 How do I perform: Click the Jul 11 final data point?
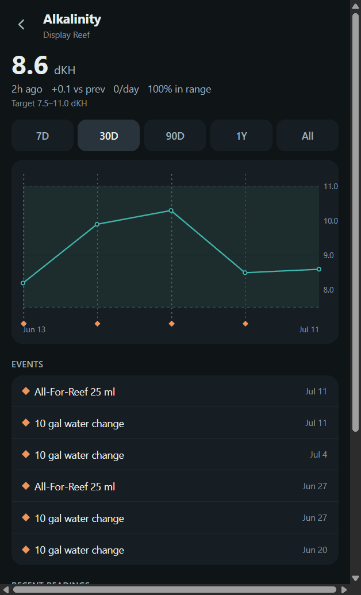319,269
